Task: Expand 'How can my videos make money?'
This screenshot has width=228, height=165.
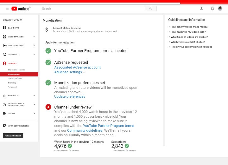Action: [188, 27]
